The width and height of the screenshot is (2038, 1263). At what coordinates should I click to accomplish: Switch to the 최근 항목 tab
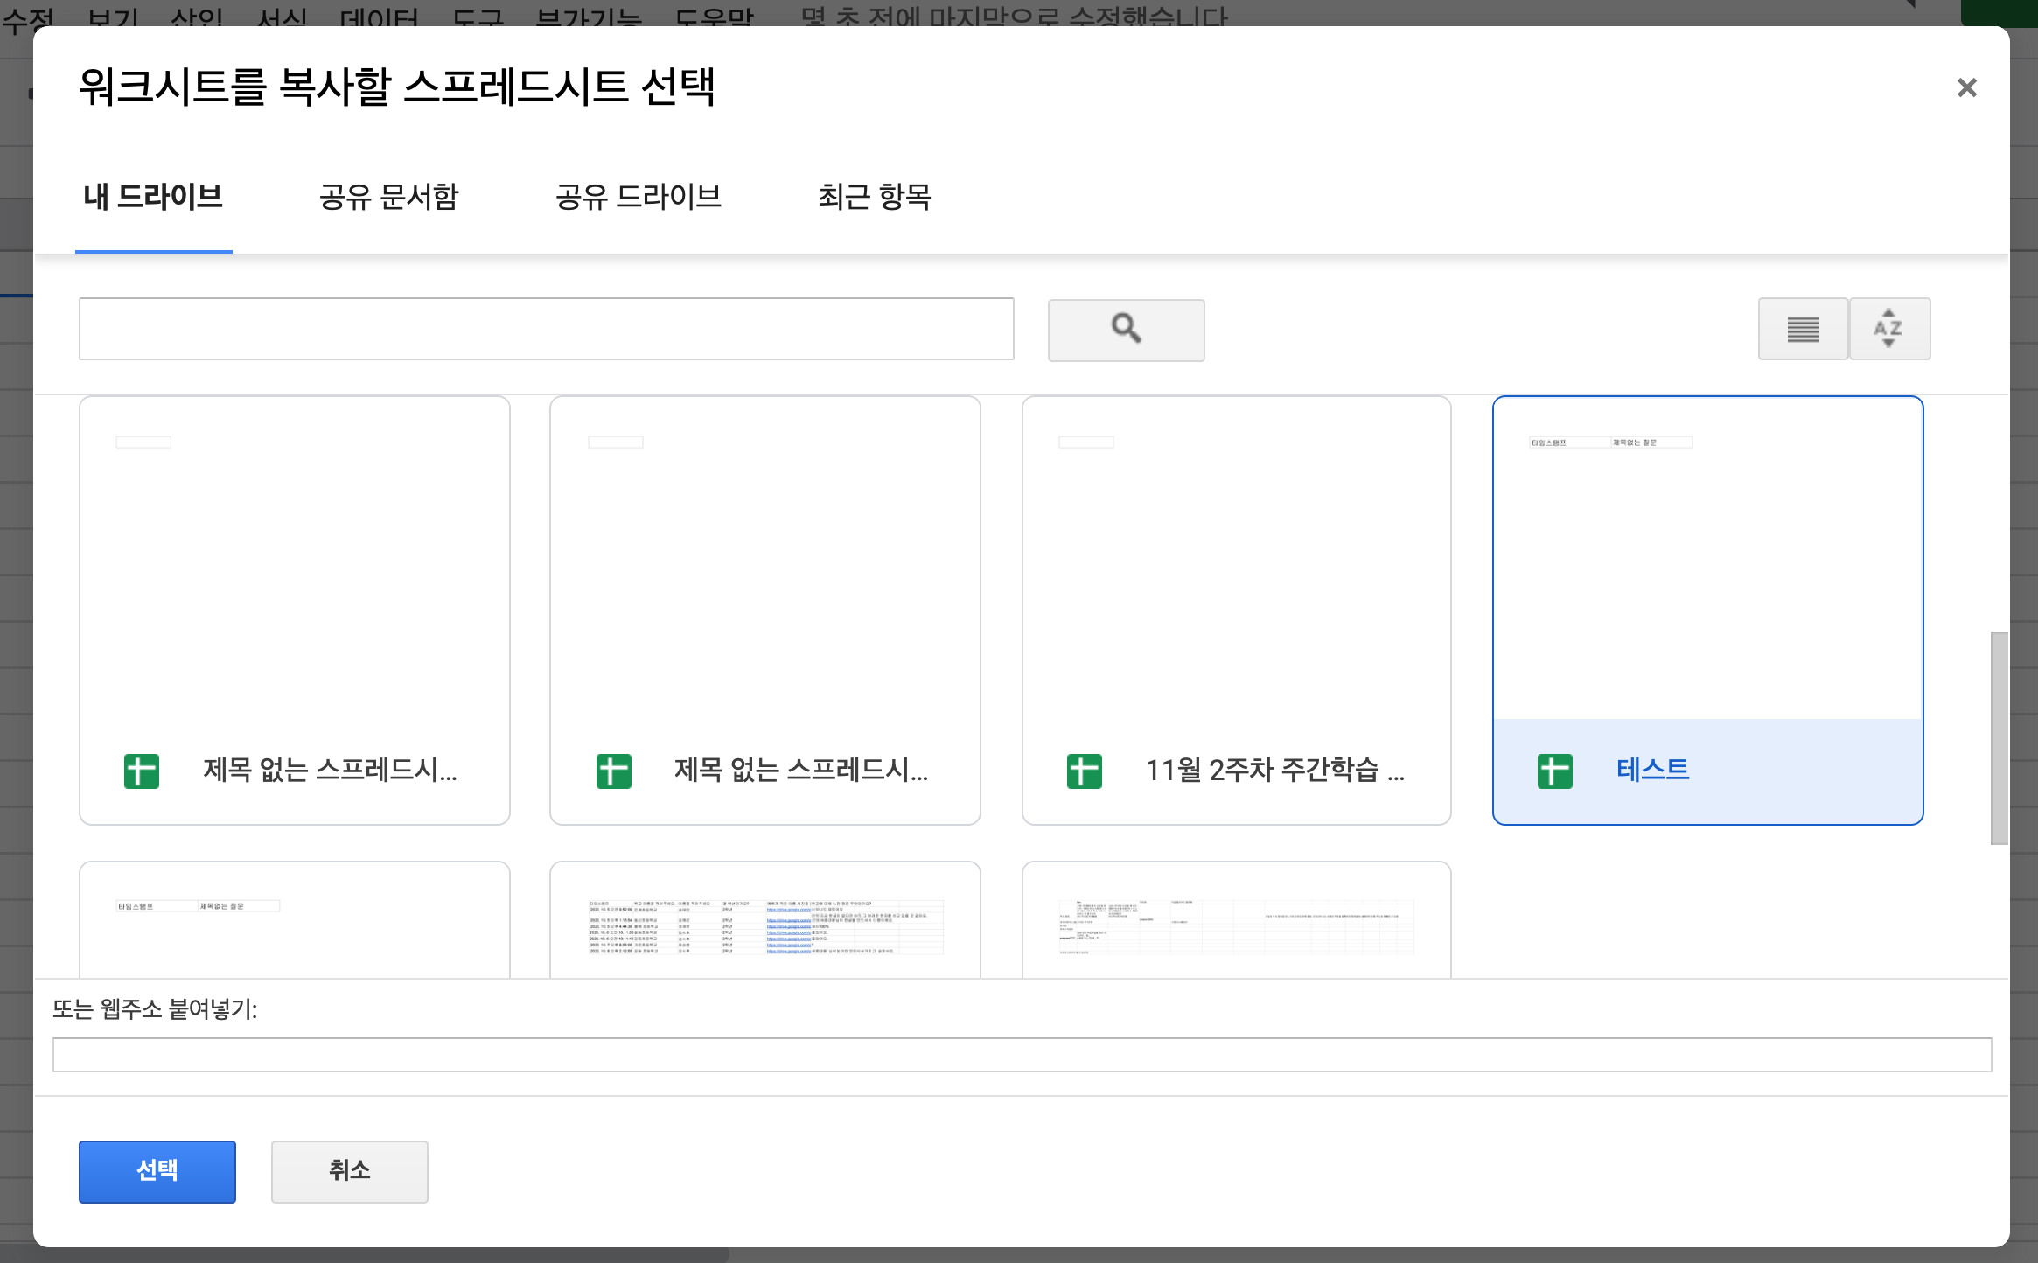point(874,197)
